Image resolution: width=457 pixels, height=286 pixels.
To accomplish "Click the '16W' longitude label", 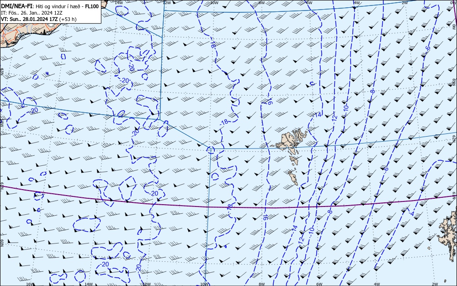I will pos(30,284).
